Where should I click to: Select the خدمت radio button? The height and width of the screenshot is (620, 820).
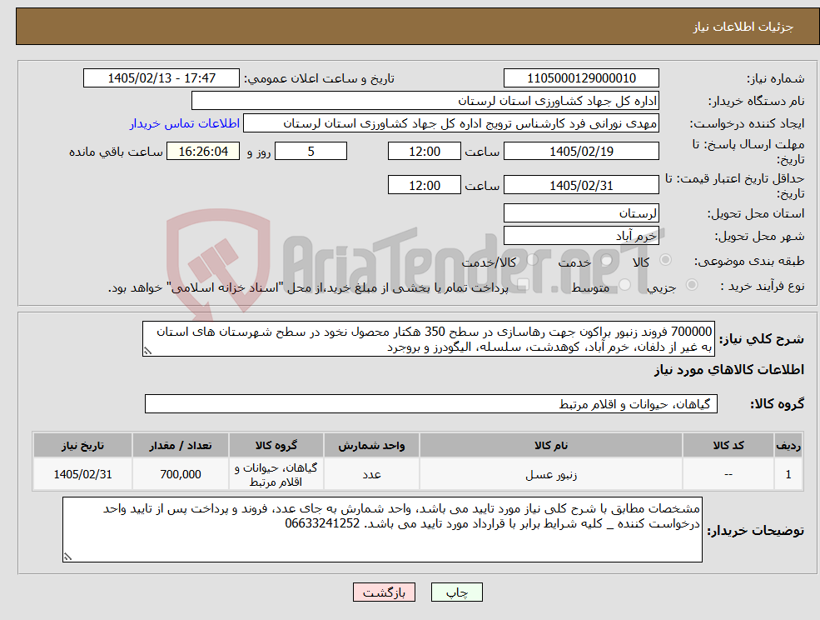pos(607,260)
